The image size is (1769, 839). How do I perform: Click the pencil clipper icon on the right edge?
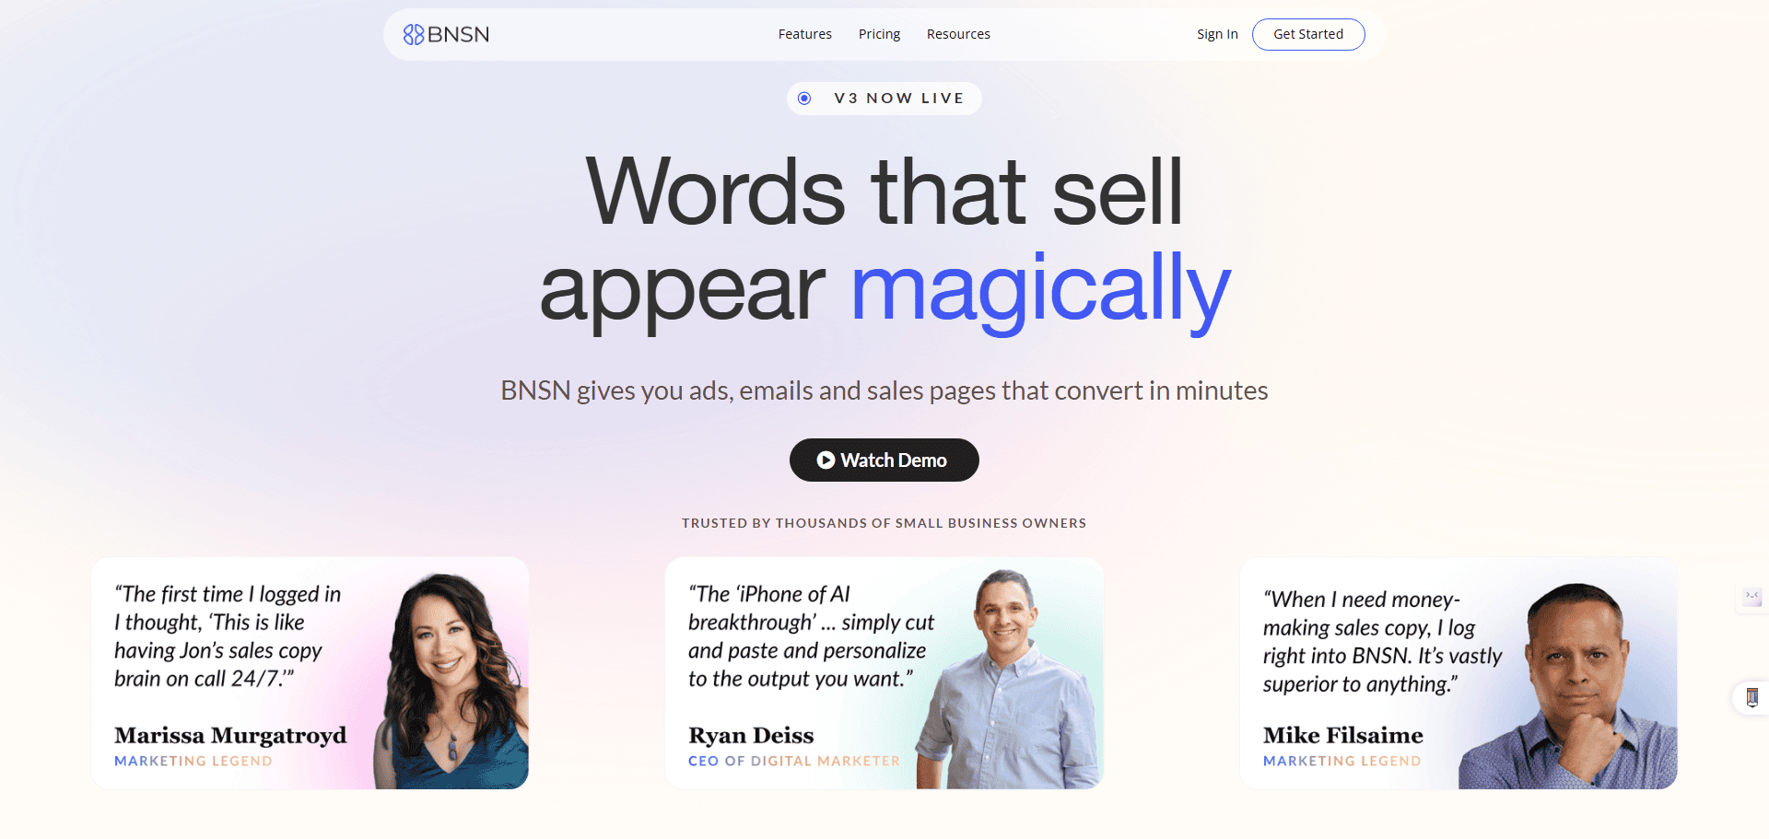click(1751, 697)
